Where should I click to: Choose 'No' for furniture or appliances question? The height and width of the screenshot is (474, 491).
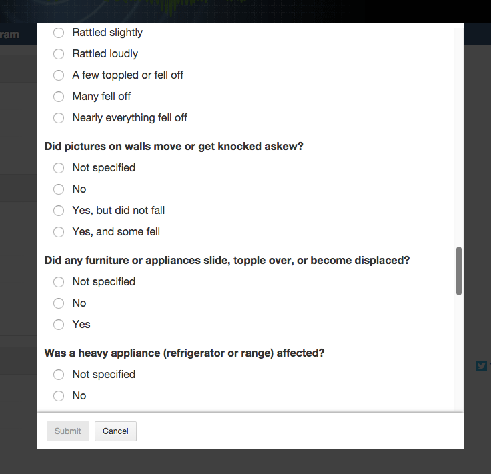coord(59,303)
